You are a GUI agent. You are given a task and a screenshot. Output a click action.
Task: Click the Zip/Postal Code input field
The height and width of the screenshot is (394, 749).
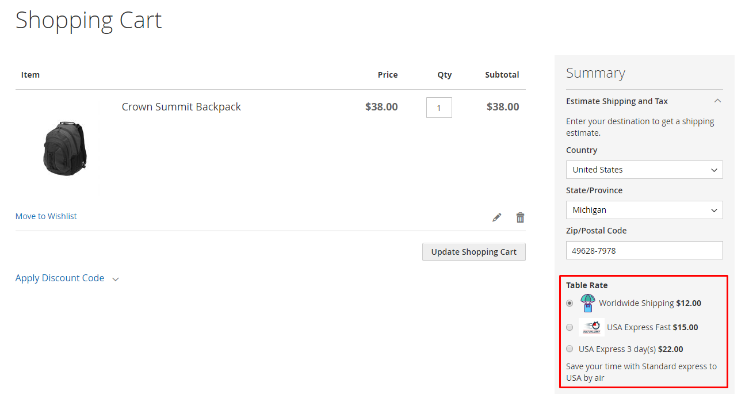(x=644, y=250)
